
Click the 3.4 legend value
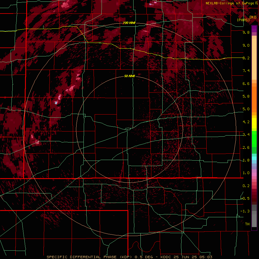pyautogui.click(x=246, y=135)
